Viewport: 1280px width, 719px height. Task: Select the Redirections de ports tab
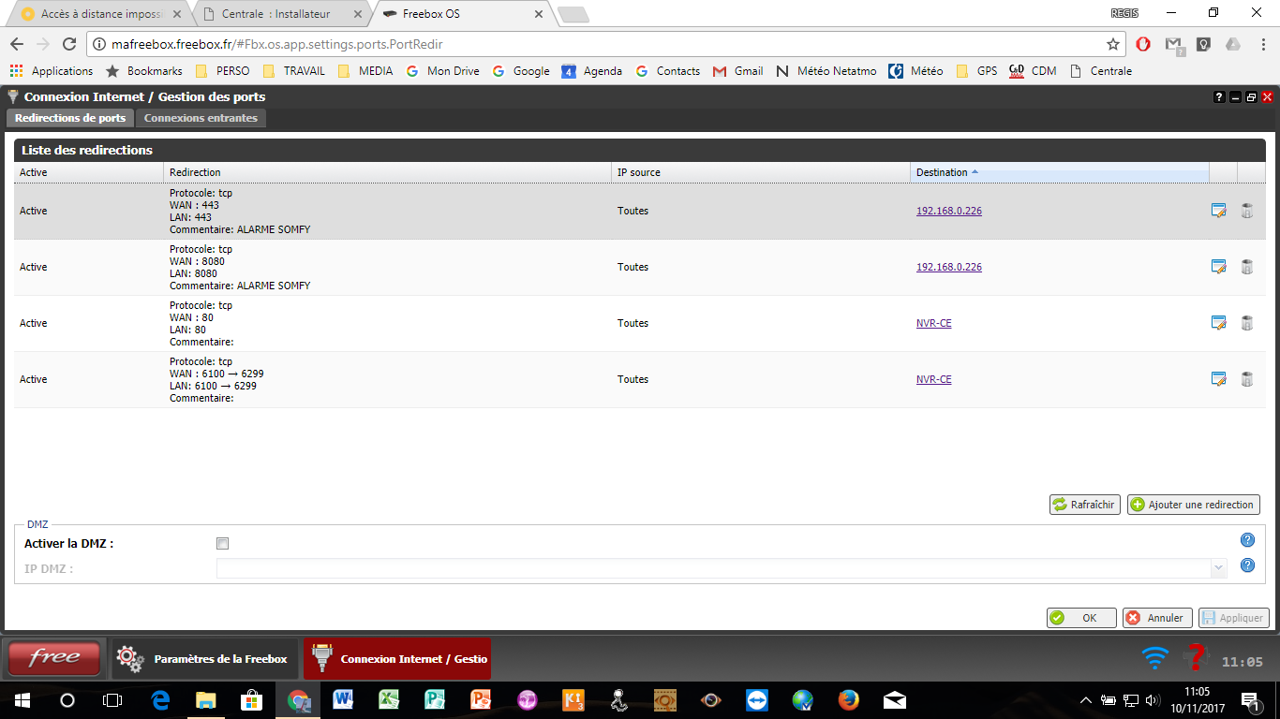[70, 118]
